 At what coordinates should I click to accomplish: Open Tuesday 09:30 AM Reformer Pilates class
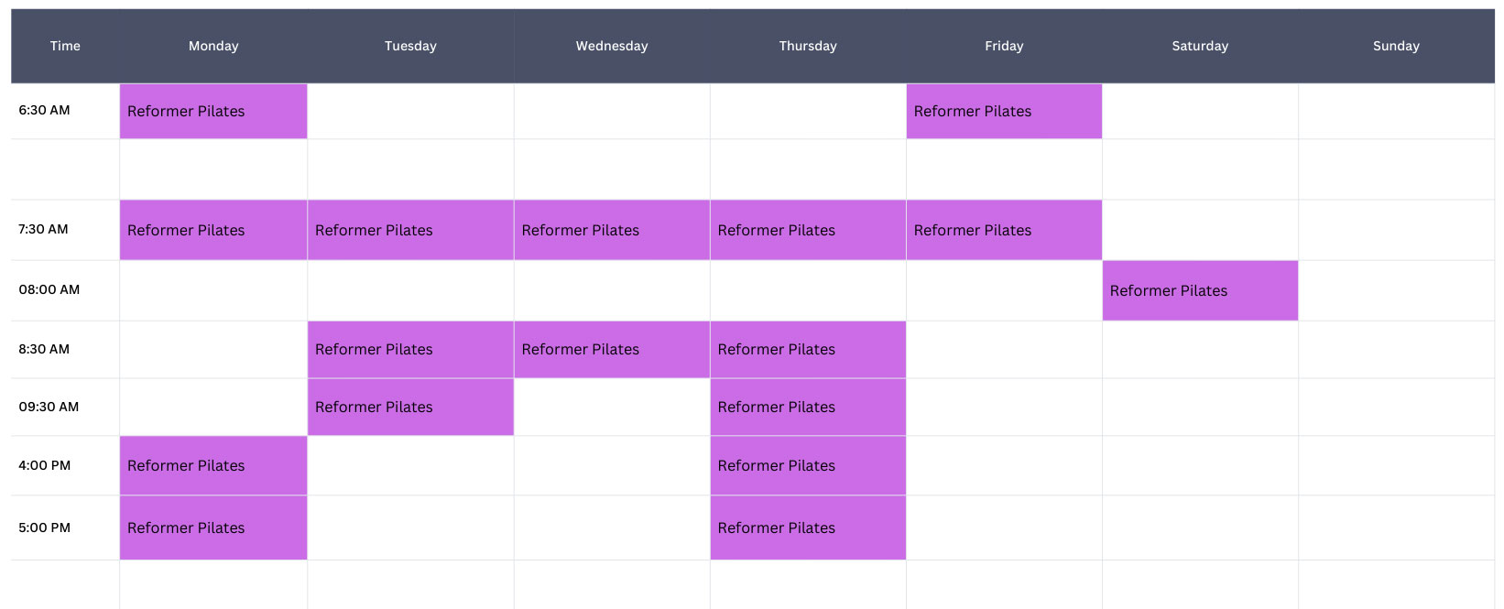click(410, 408)
